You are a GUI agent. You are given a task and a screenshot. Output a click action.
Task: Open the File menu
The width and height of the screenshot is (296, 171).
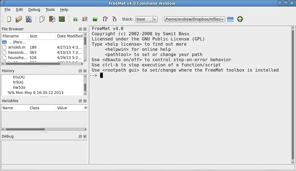click(8, 10)
